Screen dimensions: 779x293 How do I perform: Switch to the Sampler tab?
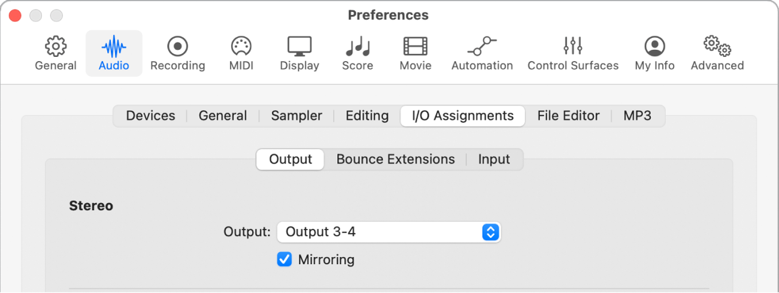[x=296, y=116]
